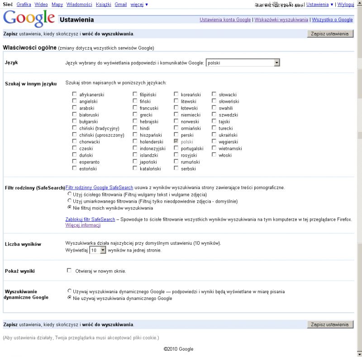The image size is (362, 357).
Task: Select 'Nie używaj wyszukiwania dynamicznego Google' radio
Action: 69,297
